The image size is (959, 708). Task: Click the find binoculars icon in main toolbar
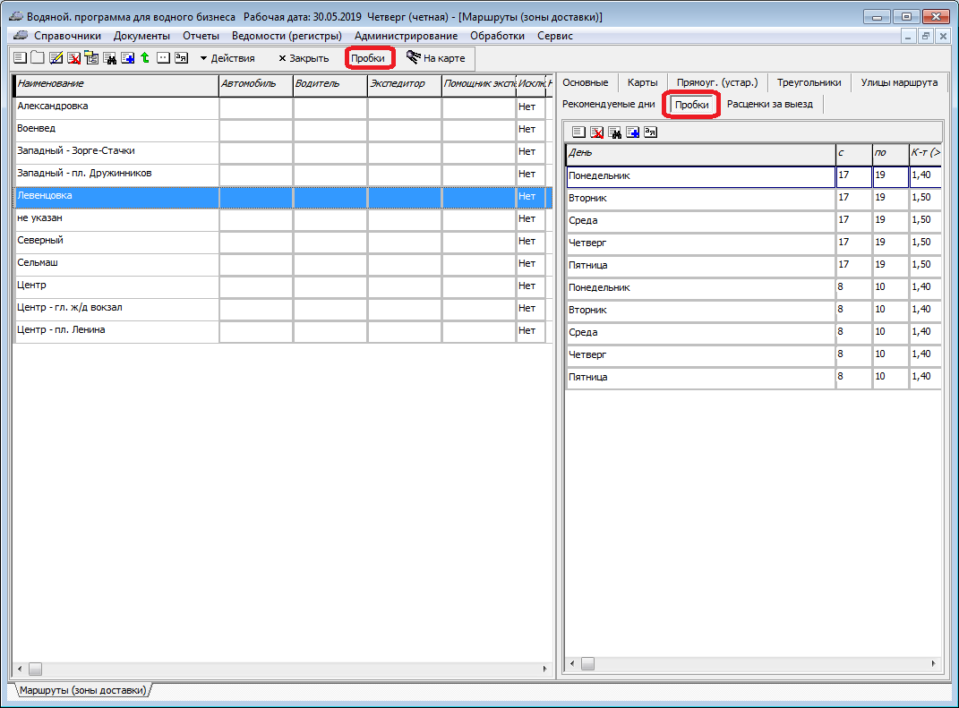point(109,58)
